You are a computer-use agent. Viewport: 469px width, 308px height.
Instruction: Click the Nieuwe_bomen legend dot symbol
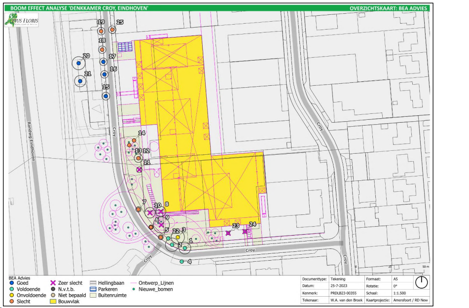pyautogui.click(x=134, y=289)
